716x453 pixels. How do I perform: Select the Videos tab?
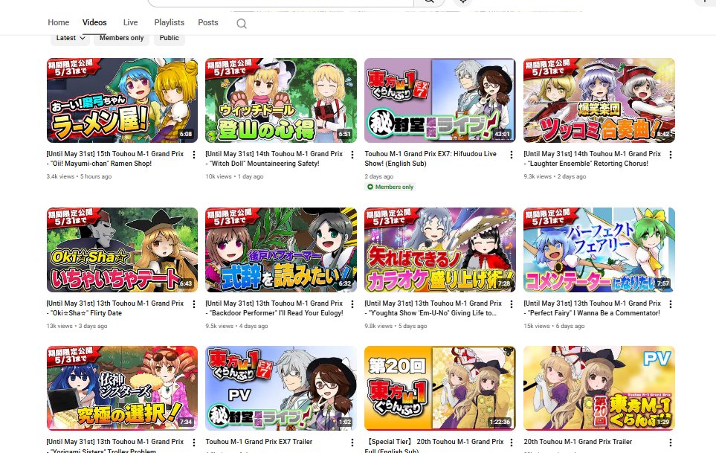94,22
